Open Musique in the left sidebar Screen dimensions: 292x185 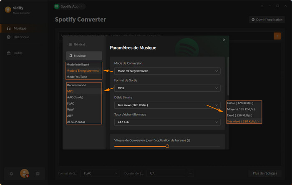[x=23, y=28]
